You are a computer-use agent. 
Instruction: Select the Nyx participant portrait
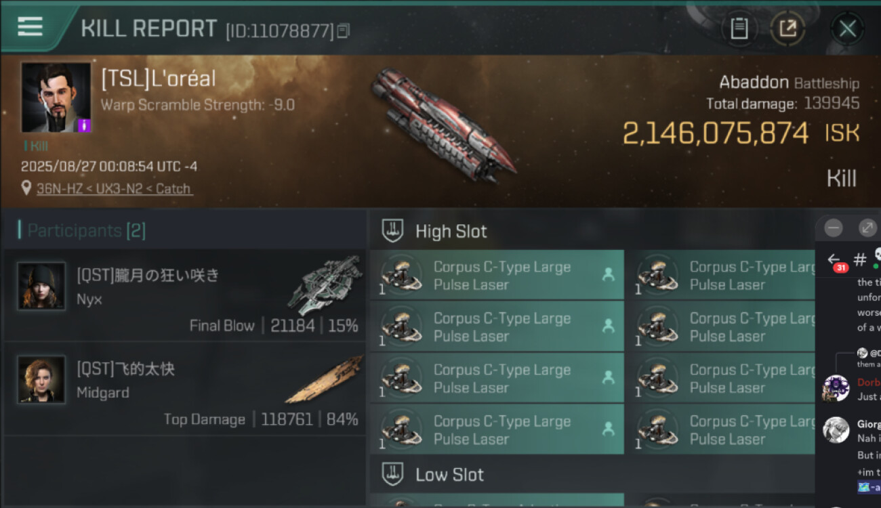point(41,286)
